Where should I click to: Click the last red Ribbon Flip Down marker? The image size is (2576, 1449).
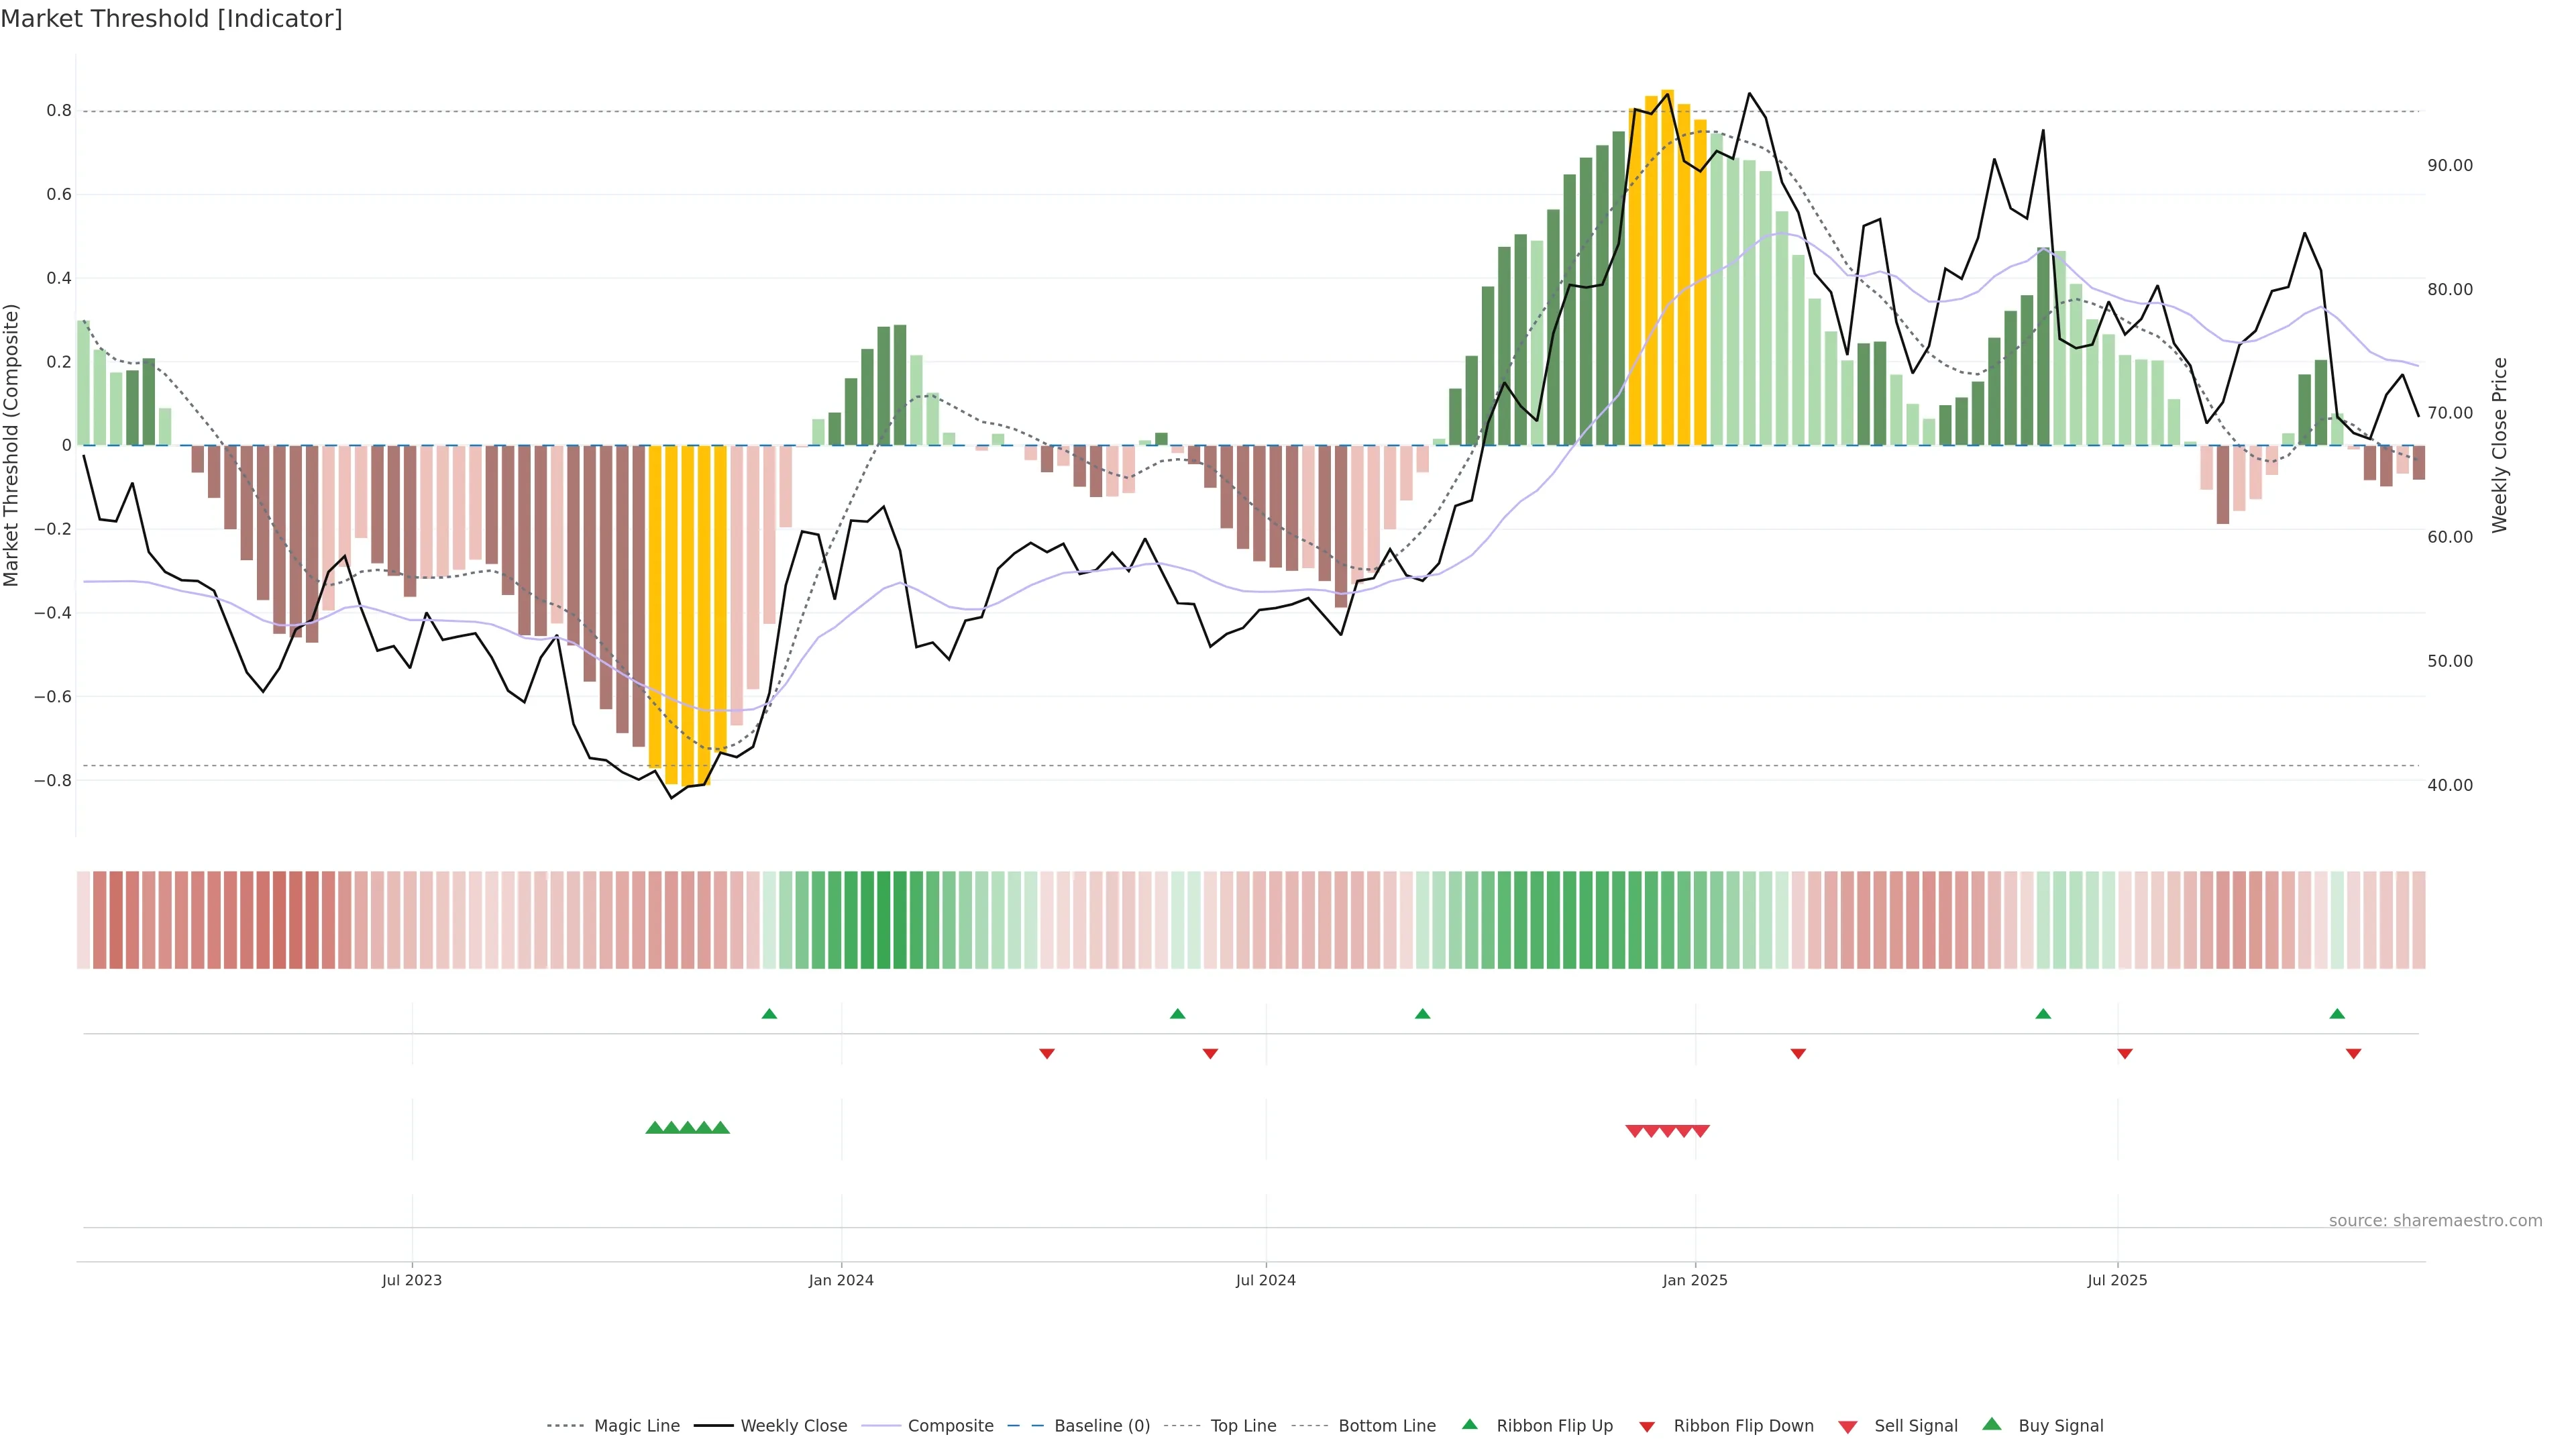[2353, 1054]
